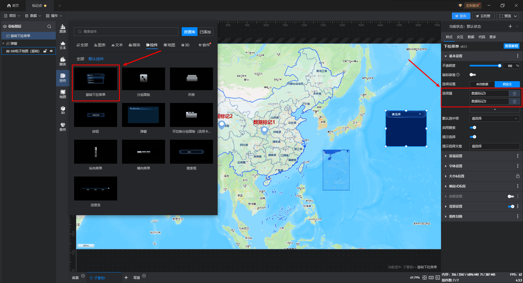Open 操作 dropdown menu
523x283 pixels.
(x=54, y=16)
